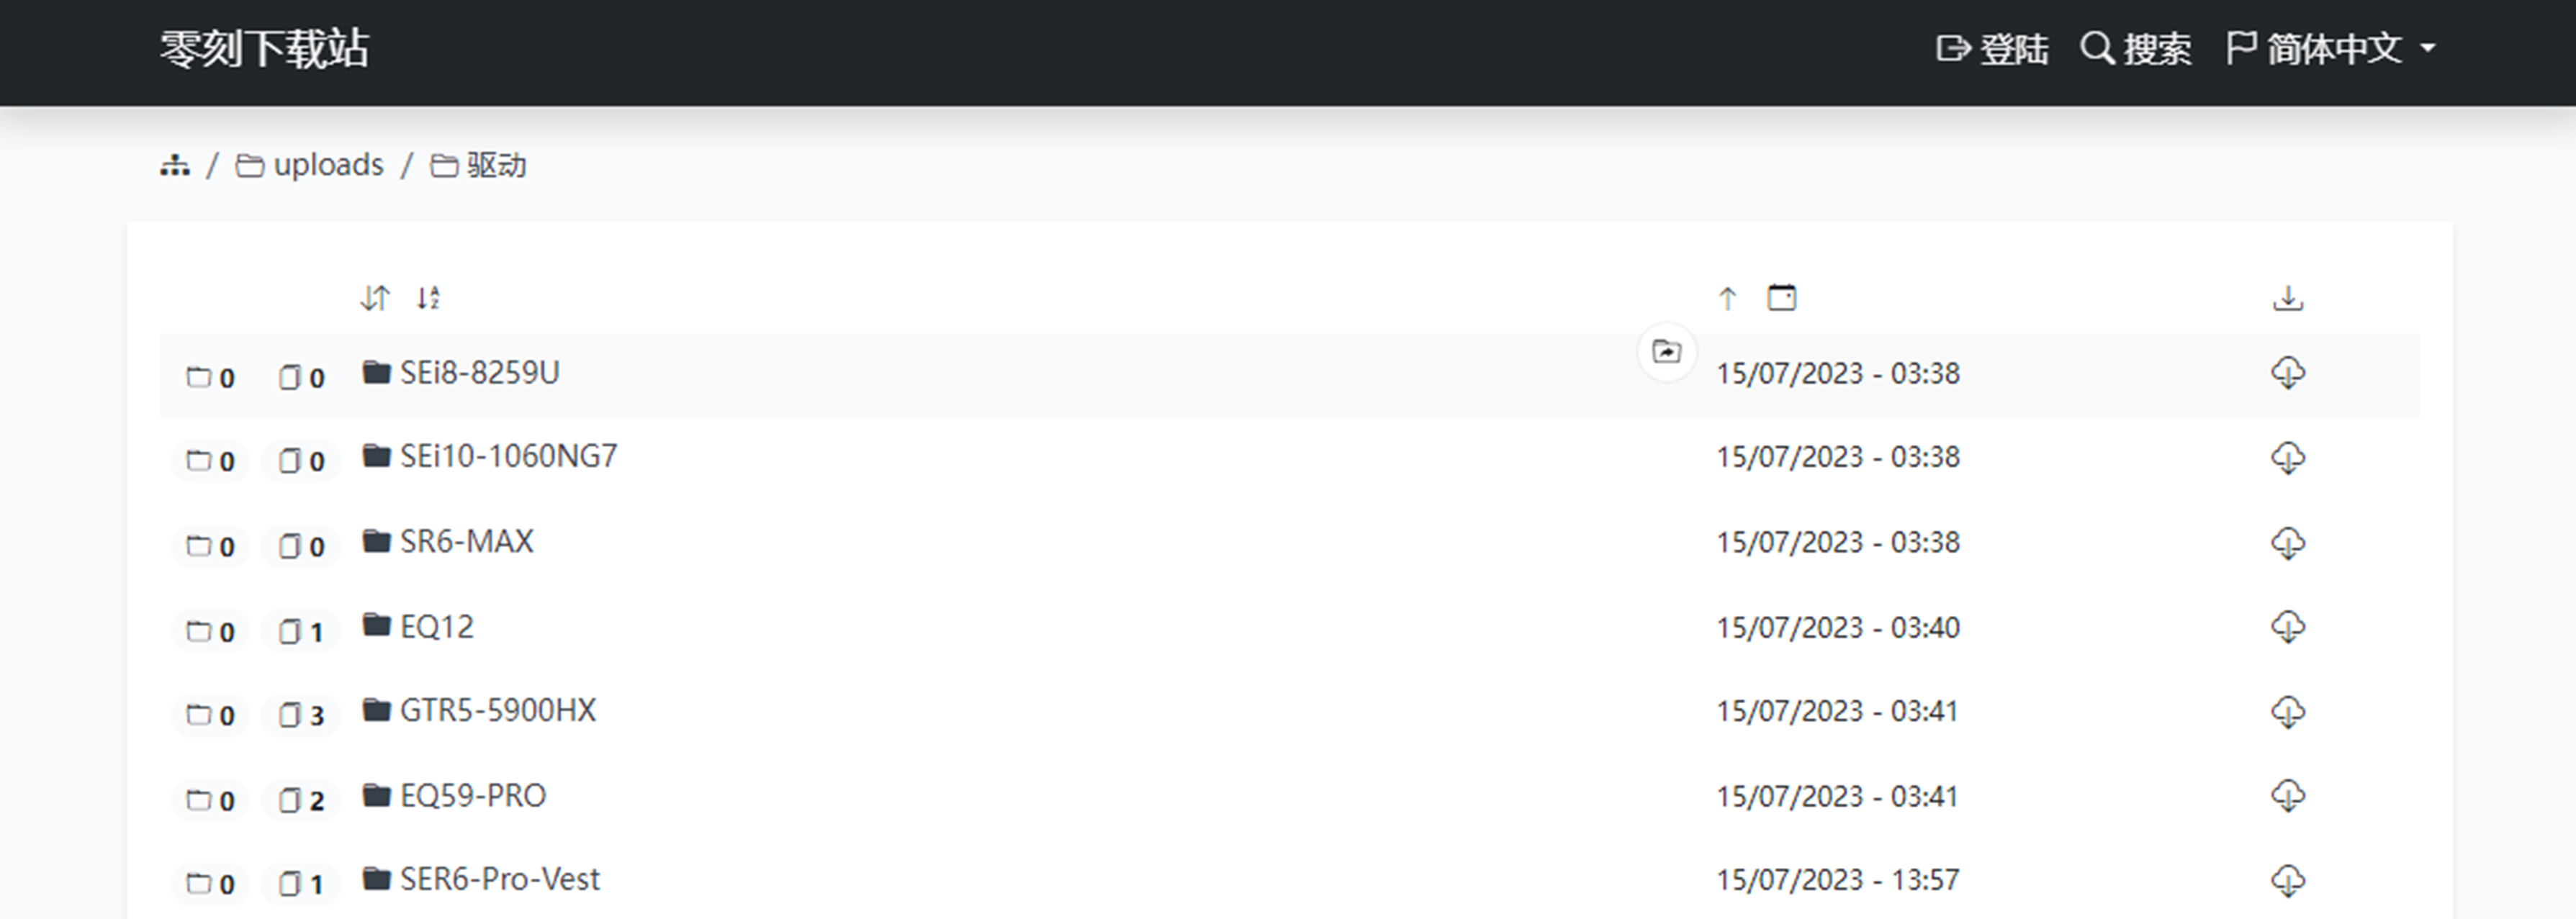The width and height of the screenshot is (2576, 919).
Task: Click the download column header icon
Action: pyautogui.click(x=2287, y=298)
